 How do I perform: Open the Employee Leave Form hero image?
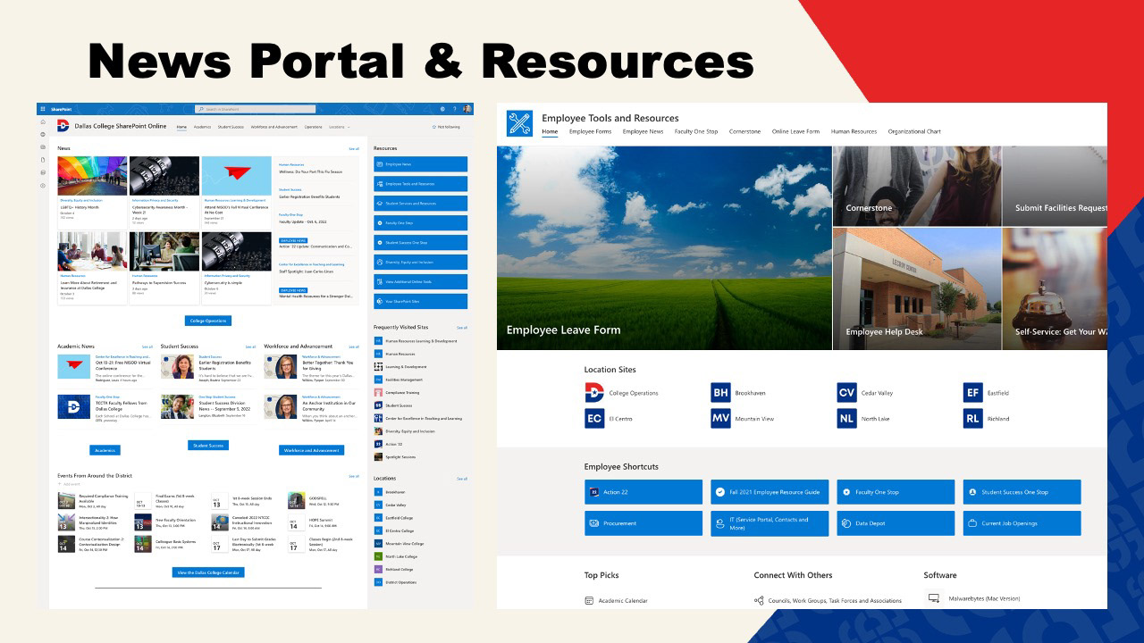(664, 248)
